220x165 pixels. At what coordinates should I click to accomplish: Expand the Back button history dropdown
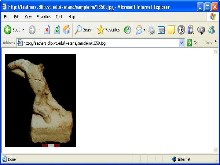pyautogui.click(x=24, y=30)
